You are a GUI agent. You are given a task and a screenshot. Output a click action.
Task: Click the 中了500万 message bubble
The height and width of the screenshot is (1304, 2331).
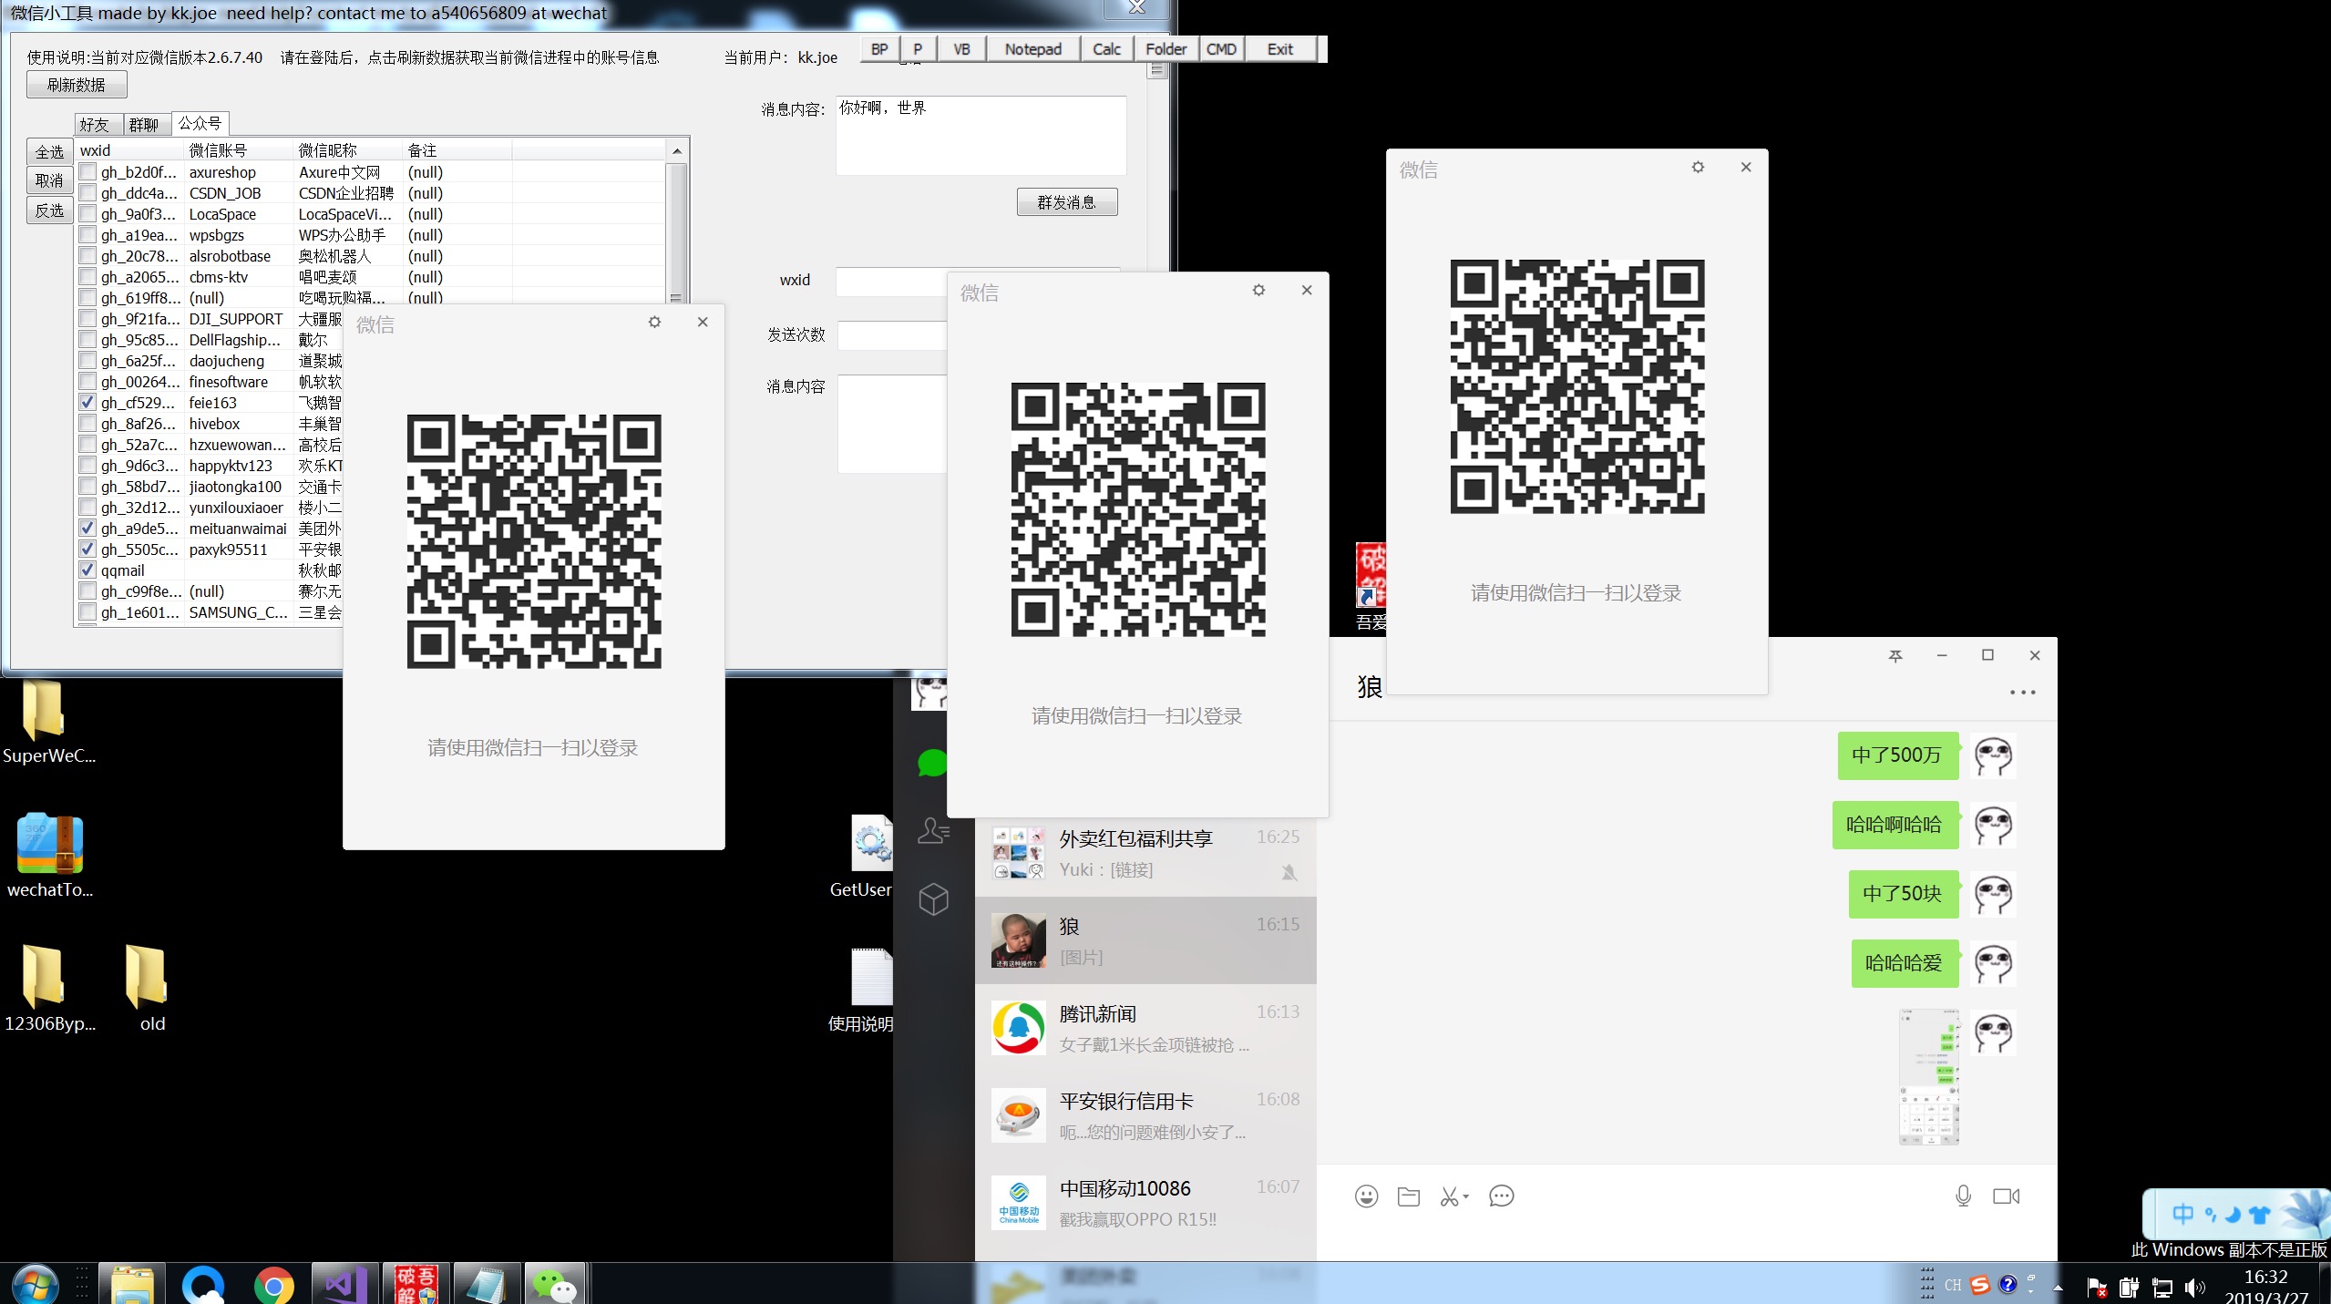pyautogui.click(x=1897, y=755)
